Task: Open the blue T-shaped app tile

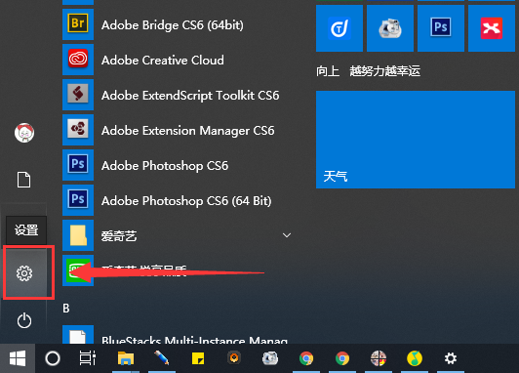Action: coord(339,28)
